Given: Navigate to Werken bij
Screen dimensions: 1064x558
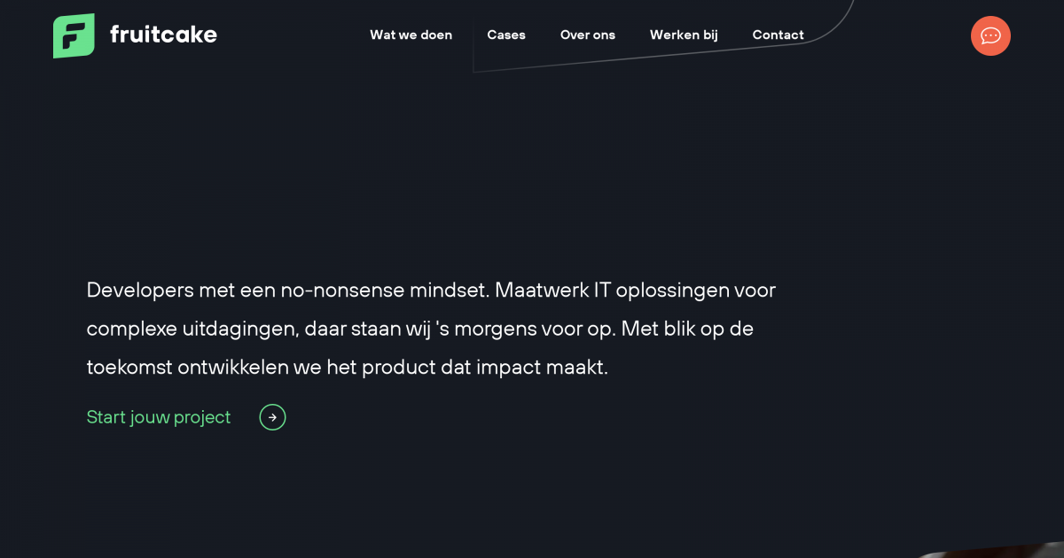Looking at the screenshot, I should click(x=684, y=35).
